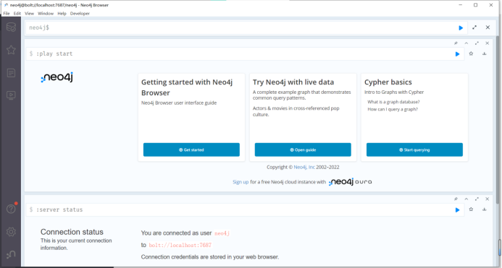The width and height of the screenshot is (502, 268).
Task: Follow the Neo4j, Inc link
Action: tap(304, 167)
